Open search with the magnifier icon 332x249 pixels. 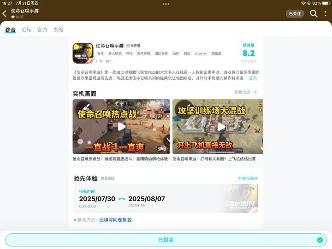point(314,14)
